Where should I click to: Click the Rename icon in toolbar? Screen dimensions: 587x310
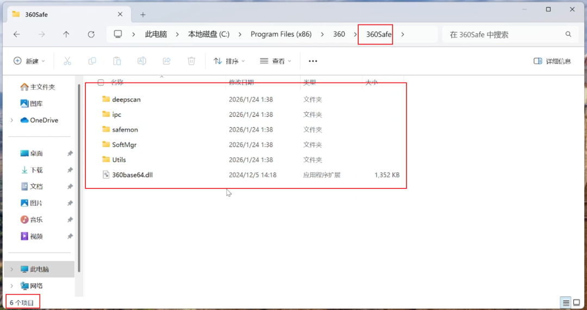tap(142, 61)
